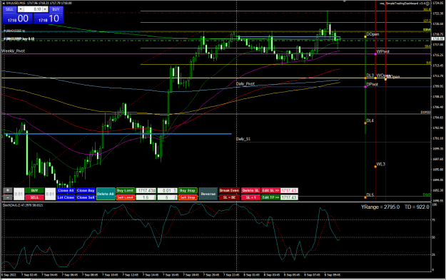Click the green BUY button on the bottom panel
Screen dimensions: 446x280
click(34, 190)
